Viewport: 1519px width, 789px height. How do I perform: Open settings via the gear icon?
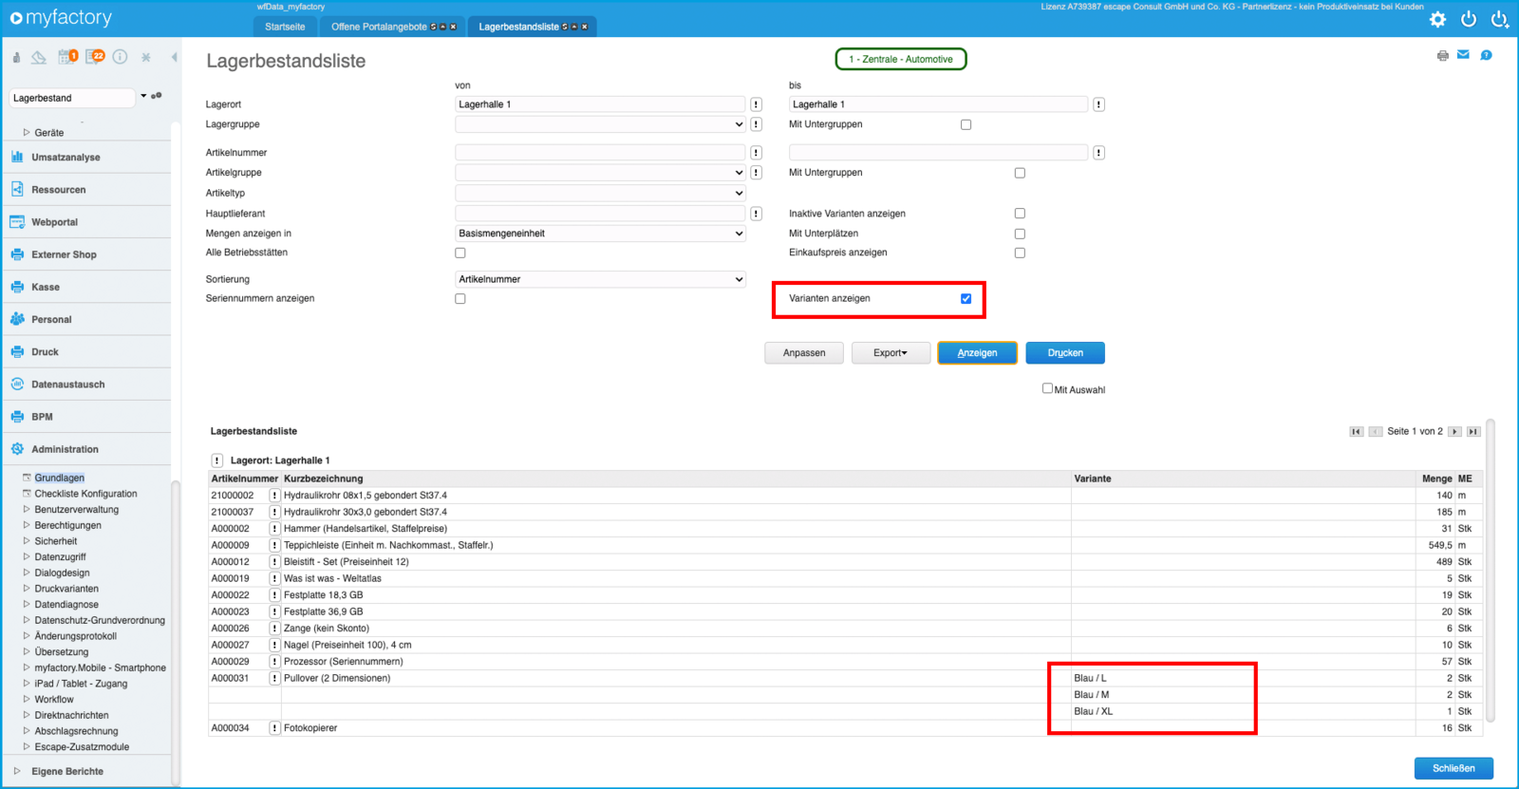tap(1437, 19)
